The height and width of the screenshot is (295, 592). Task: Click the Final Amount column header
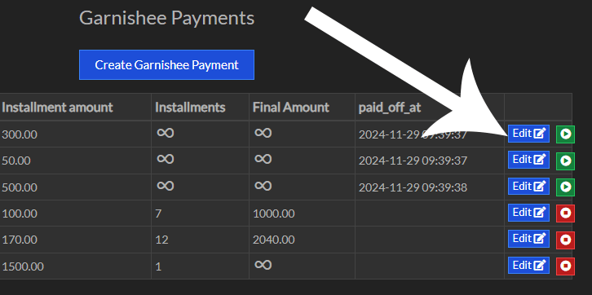[291, 108]
